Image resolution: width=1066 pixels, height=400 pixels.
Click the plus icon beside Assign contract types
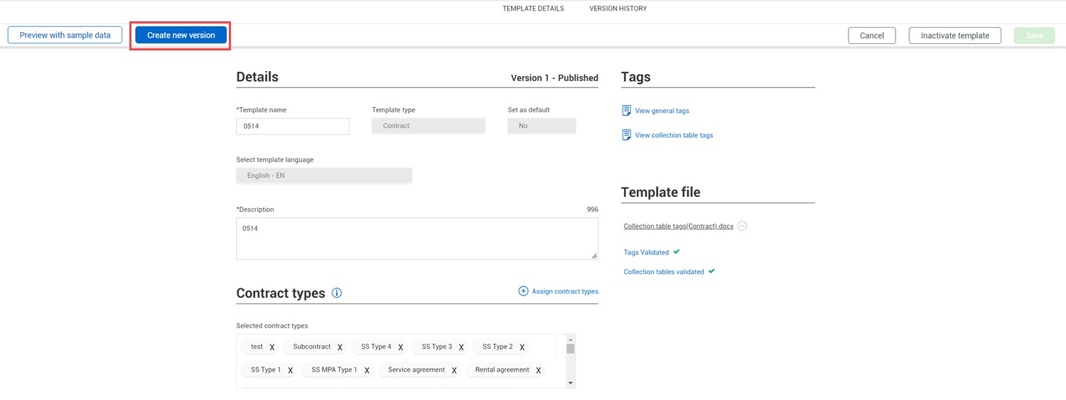click(523, 291)
